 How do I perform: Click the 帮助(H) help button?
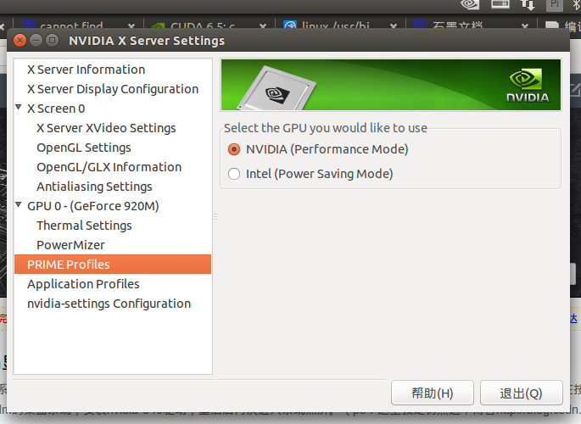[x=433, y=393]
